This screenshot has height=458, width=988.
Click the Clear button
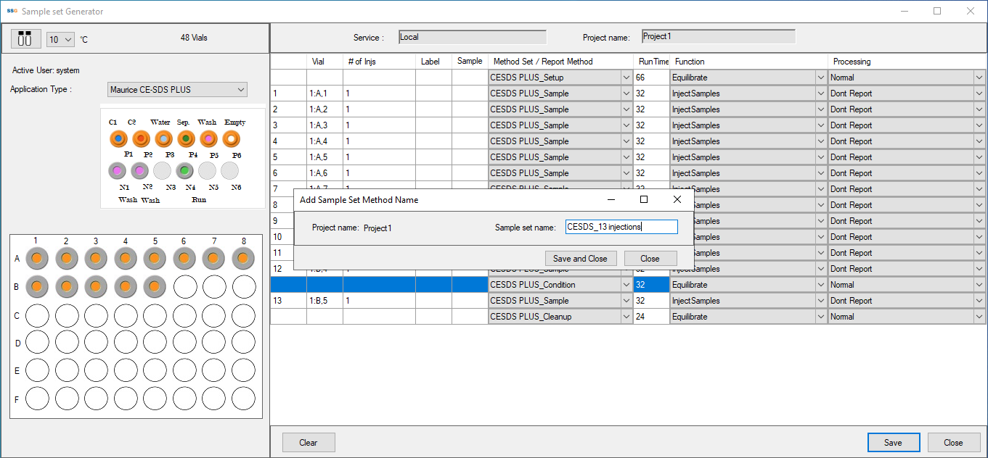coord(308,443)
